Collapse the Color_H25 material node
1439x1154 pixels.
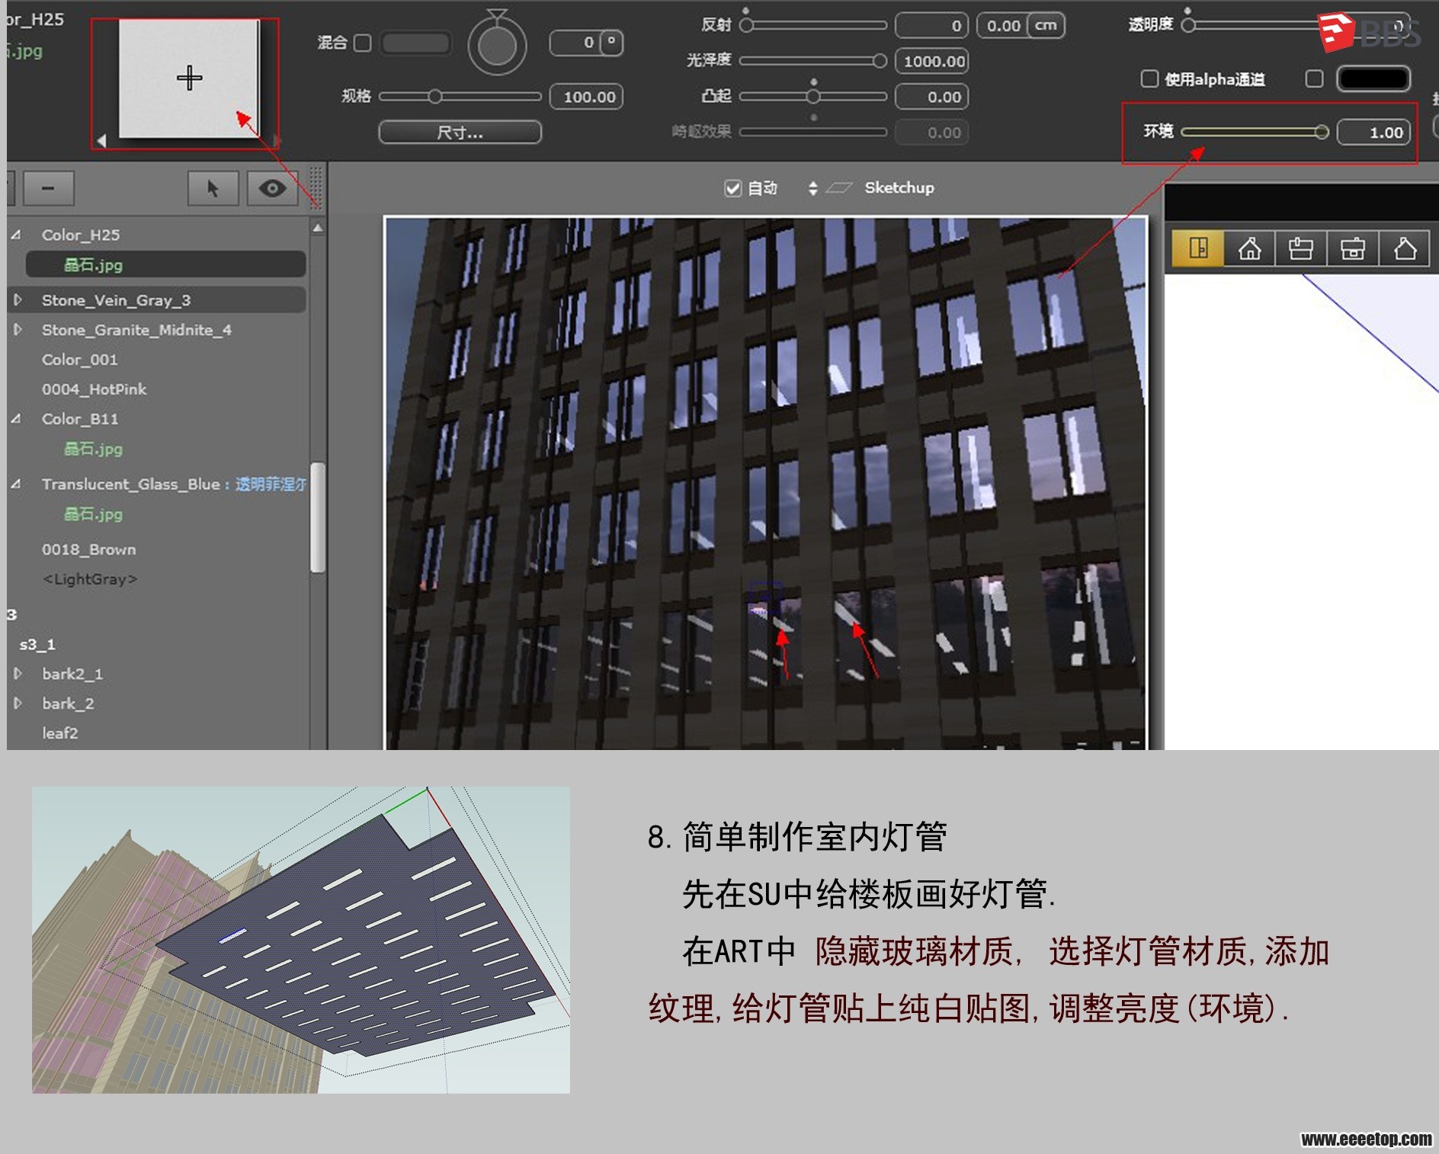pyautogui.click(x=16, y=235)
